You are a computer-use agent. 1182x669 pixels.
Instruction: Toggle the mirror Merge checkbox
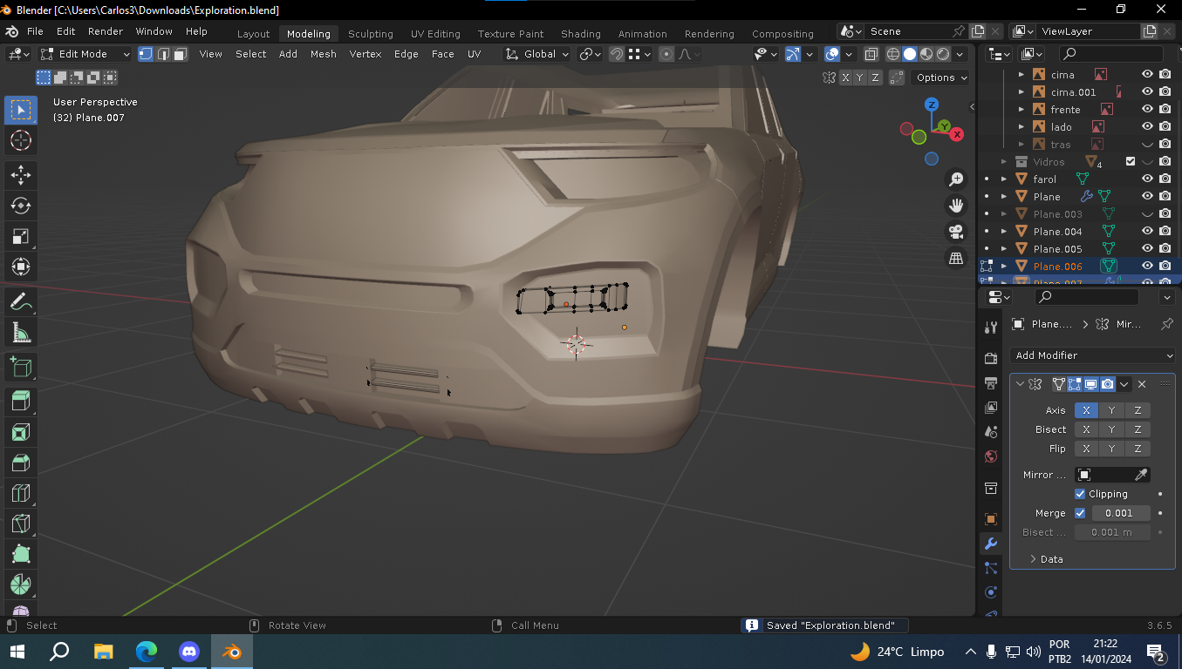tap(1080, 513)
